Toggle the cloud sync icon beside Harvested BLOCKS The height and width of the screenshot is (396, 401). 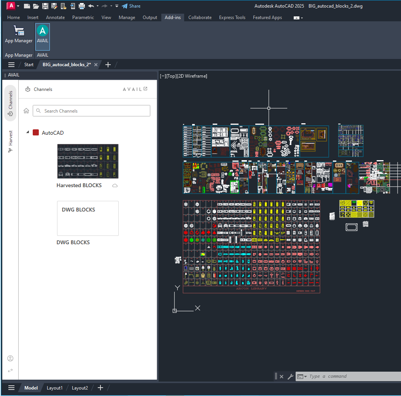point(115,185)
